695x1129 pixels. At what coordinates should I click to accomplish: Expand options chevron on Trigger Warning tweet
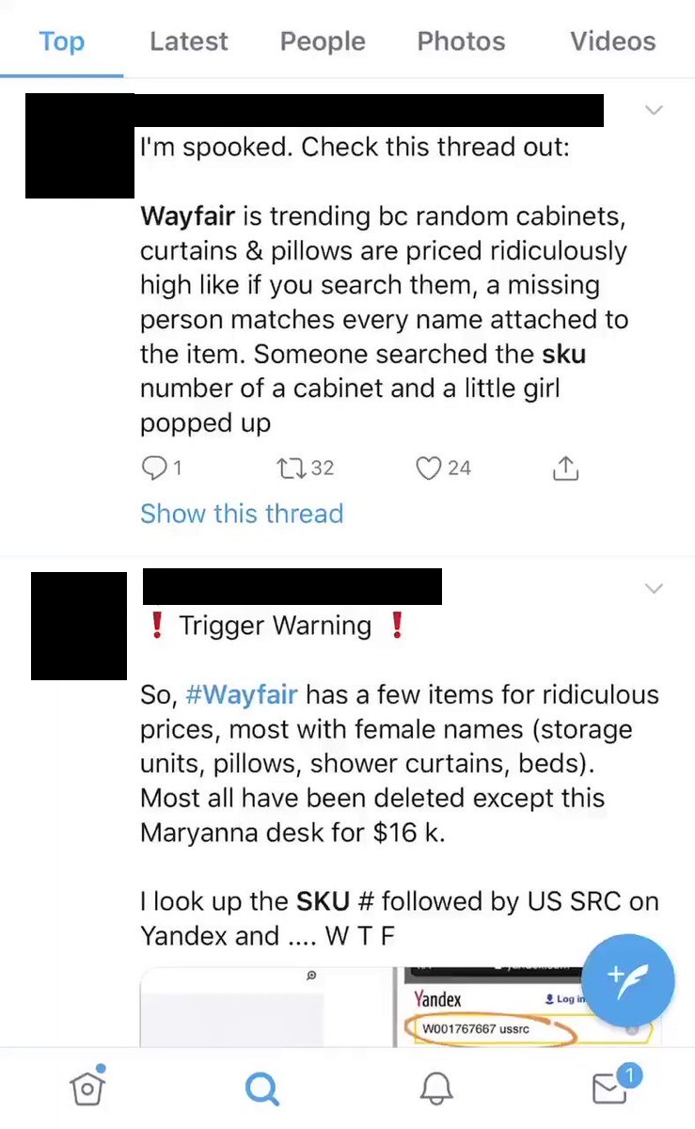coord(654,589)
